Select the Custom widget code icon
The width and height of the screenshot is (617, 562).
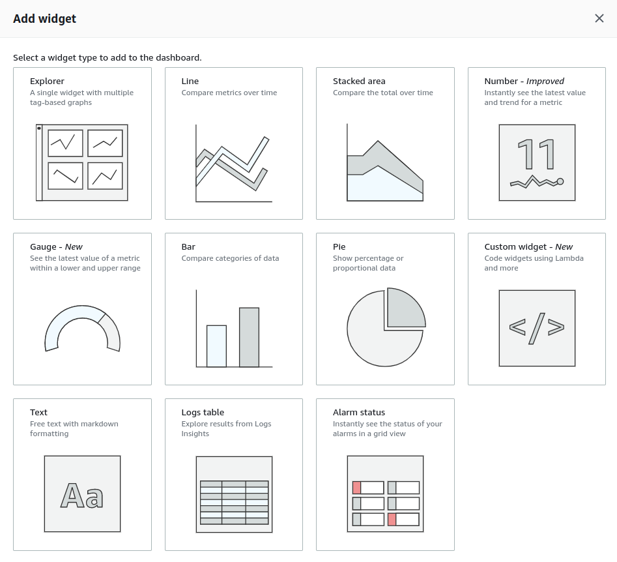pos(537,328)
